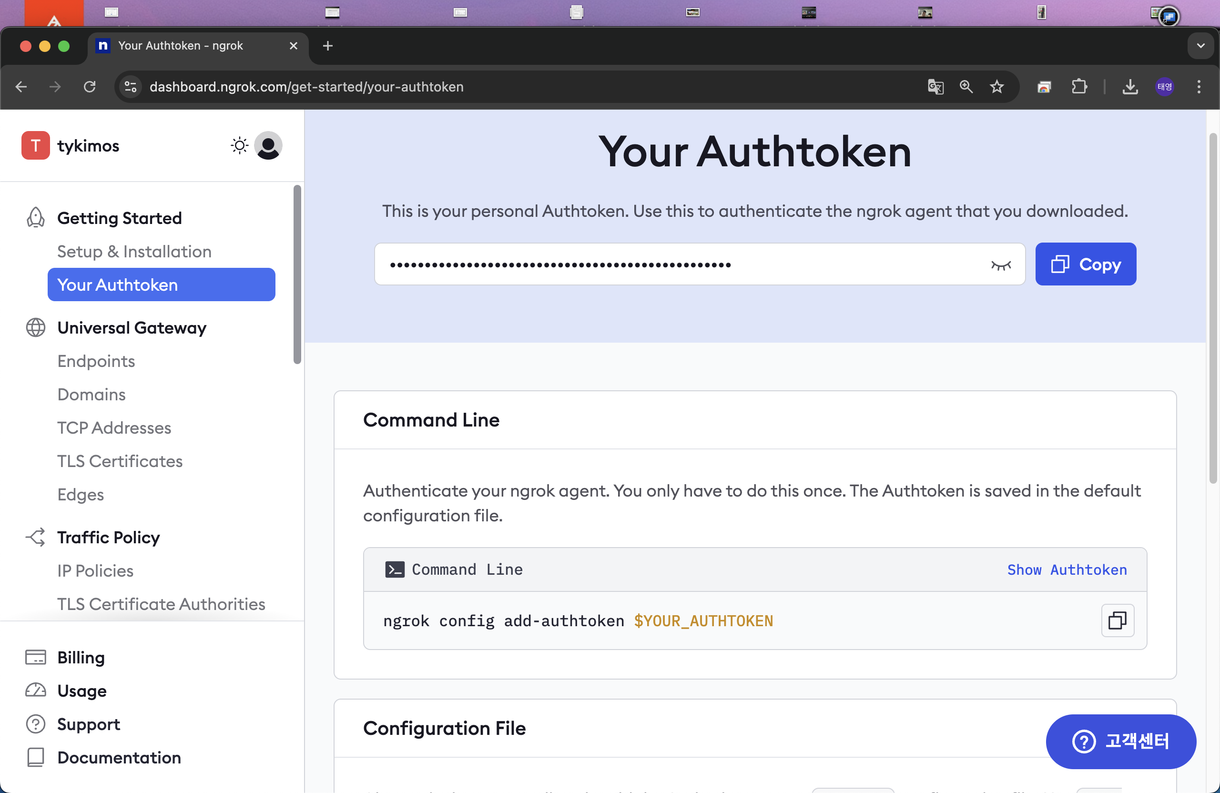Click the Traffic Policy heading
This screenshot has height=793, width=1220.
pos(108,537)
